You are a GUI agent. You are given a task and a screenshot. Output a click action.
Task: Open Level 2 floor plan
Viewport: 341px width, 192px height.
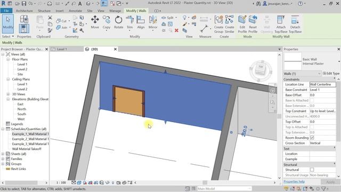[22, 69]
